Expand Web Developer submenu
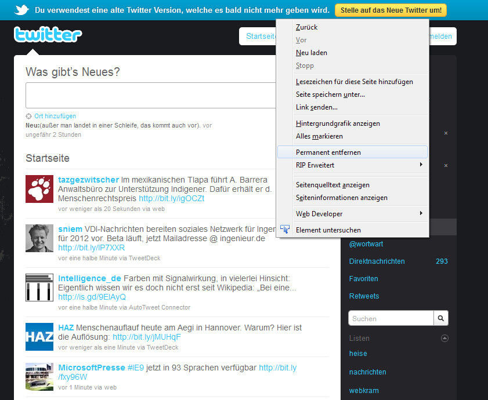The height and width of the screenshot is (400, 488). [352, 214]
